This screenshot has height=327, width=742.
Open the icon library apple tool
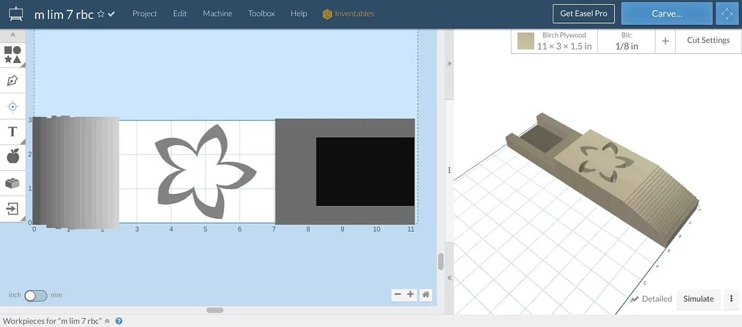[x=12, y=156]
